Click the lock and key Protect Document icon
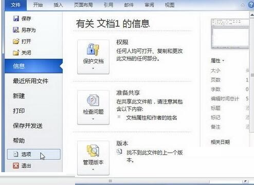 [93, 49]
